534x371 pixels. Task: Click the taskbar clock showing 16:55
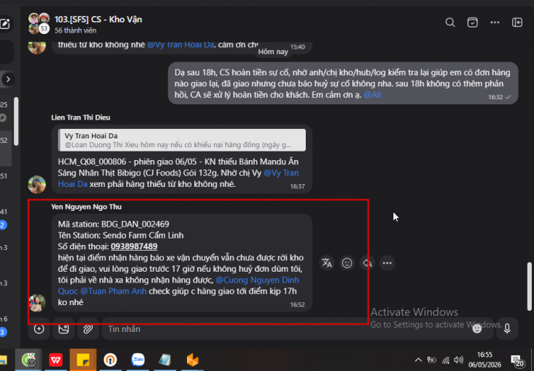tap(484, 359)
